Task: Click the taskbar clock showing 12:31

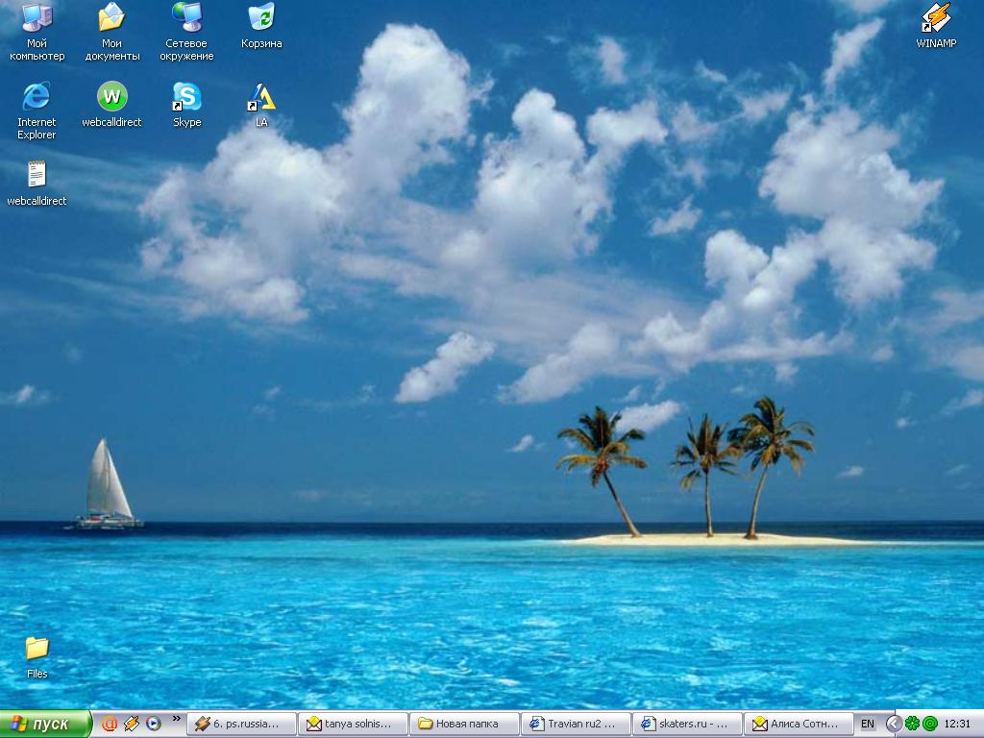Action: [x=957, y=725]
